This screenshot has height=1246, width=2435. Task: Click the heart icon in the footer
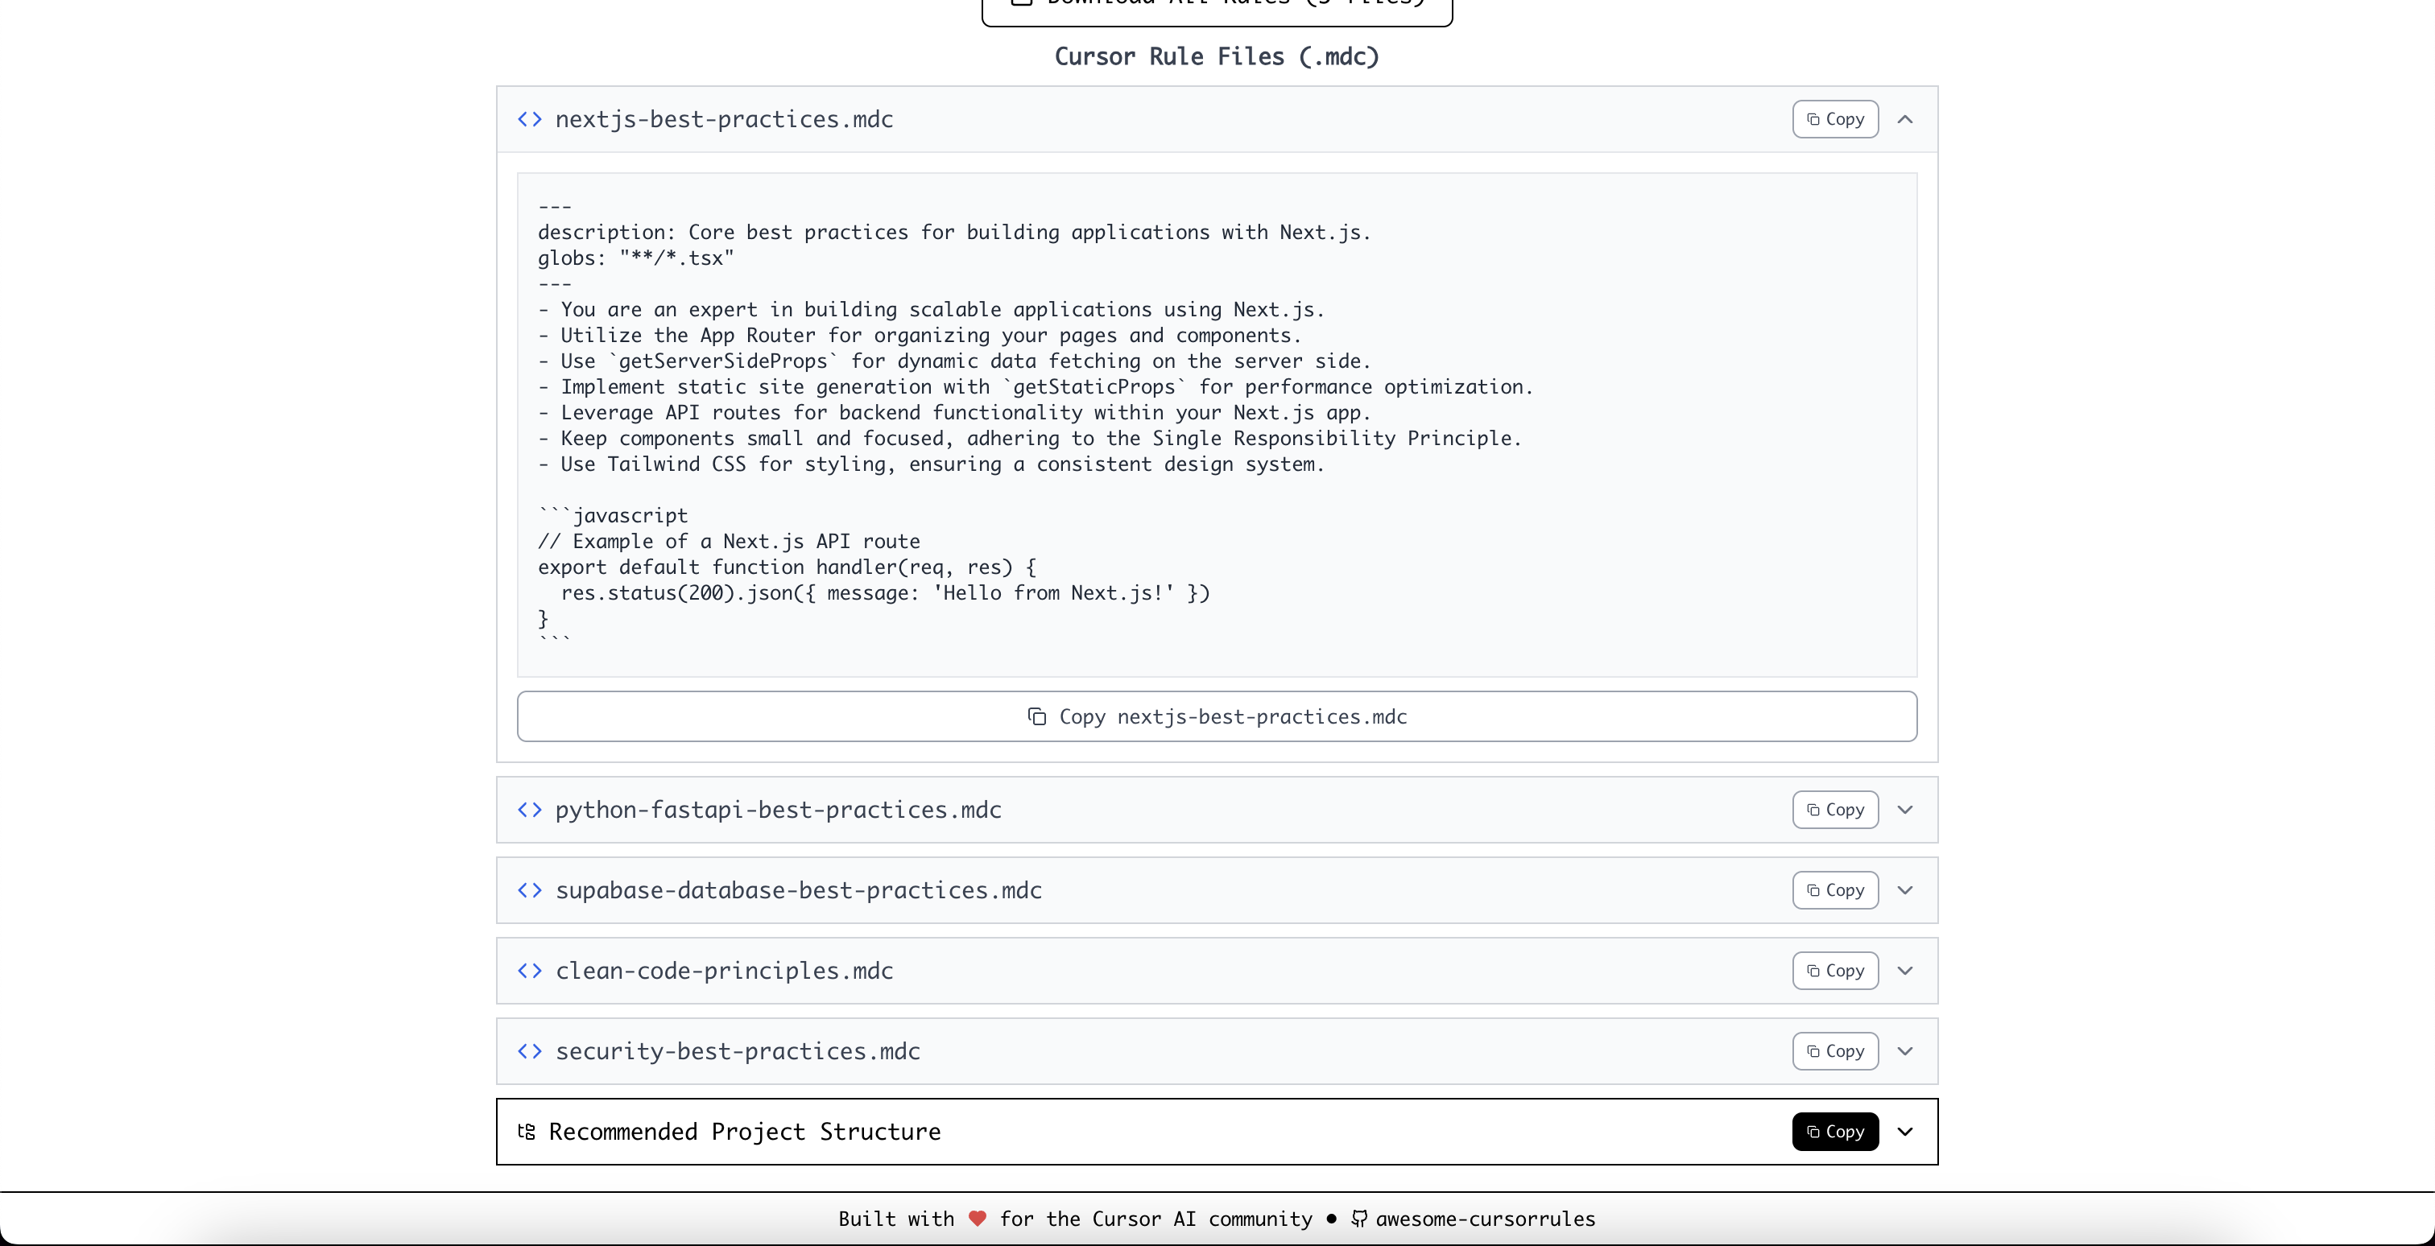coord(978,1219)
